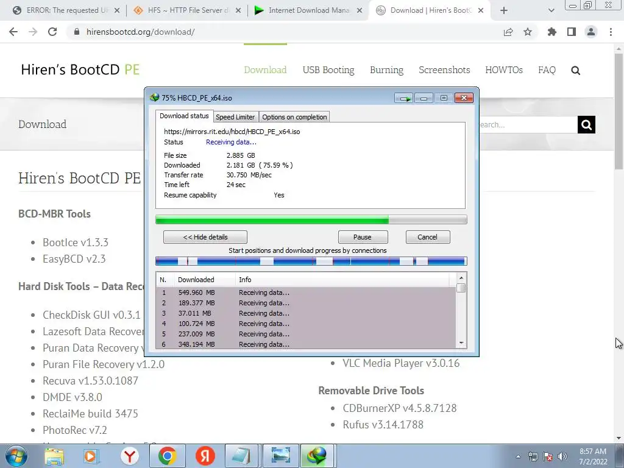Screen dimensions: 624x468
Task: Select the Download status tab
Action: click(x=184, y=116)
